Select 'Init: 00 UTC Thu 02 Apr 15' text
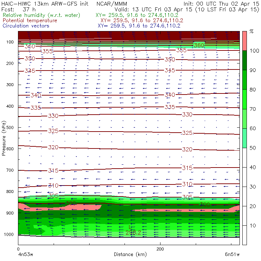261x261 pixels. (x=221, y=4)
